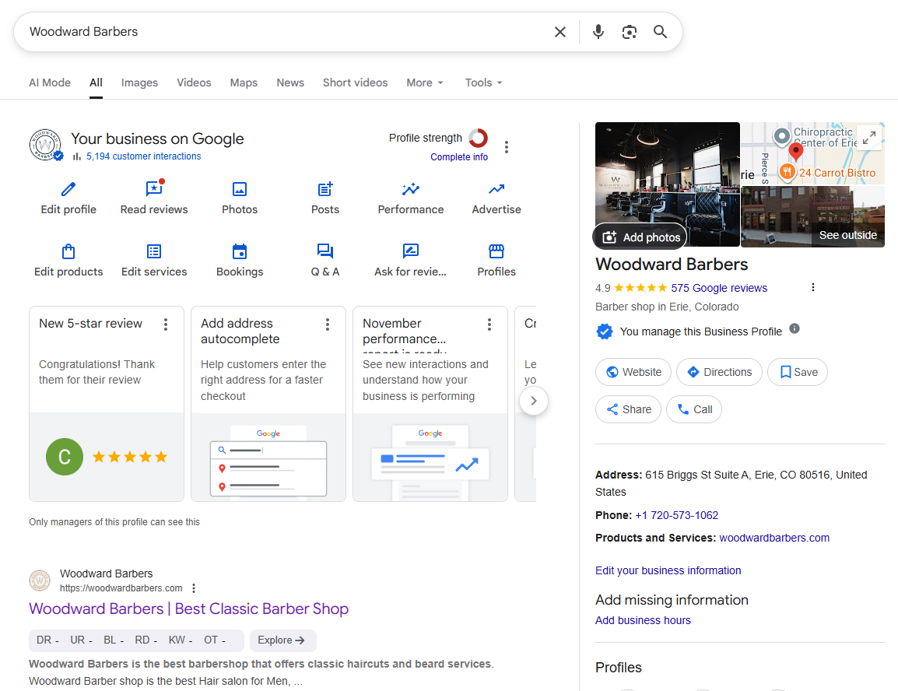898x691 pixels.
Task: Expand the map thumbnail
Action: click(869, 139)
